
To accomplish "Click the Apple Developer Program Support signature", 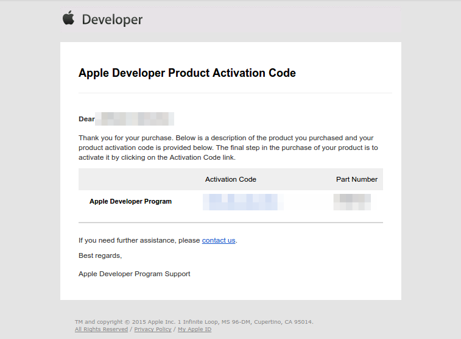I will (x=135, y=274).
